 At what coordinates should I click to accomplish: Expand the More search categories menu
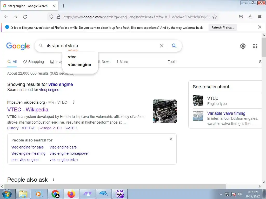click(122, 62)
